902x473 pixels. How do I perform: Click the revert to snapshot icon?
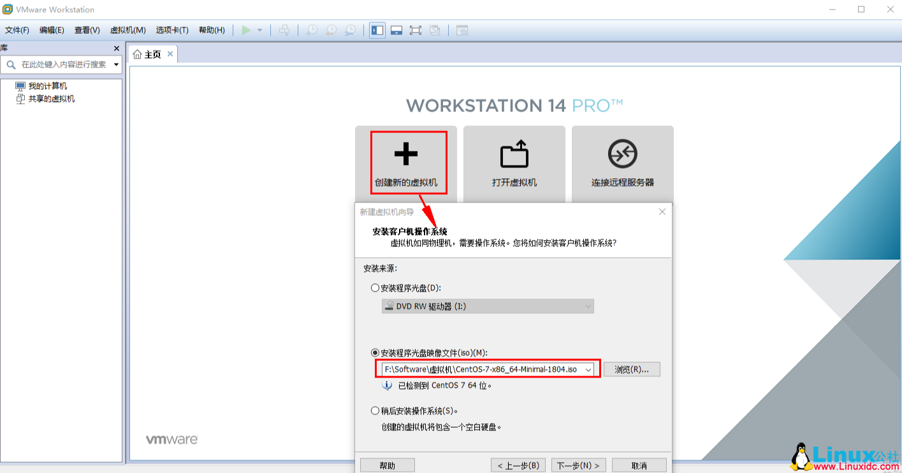pos(331,30)
